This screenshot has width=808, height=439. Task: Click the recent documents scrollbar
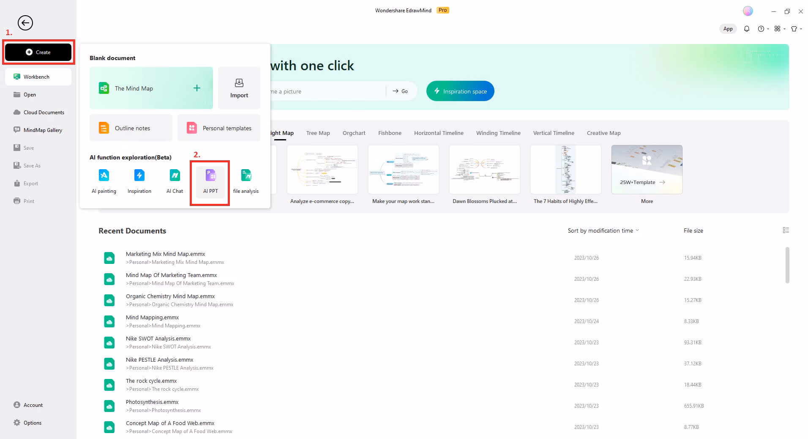tap(787, 265)
